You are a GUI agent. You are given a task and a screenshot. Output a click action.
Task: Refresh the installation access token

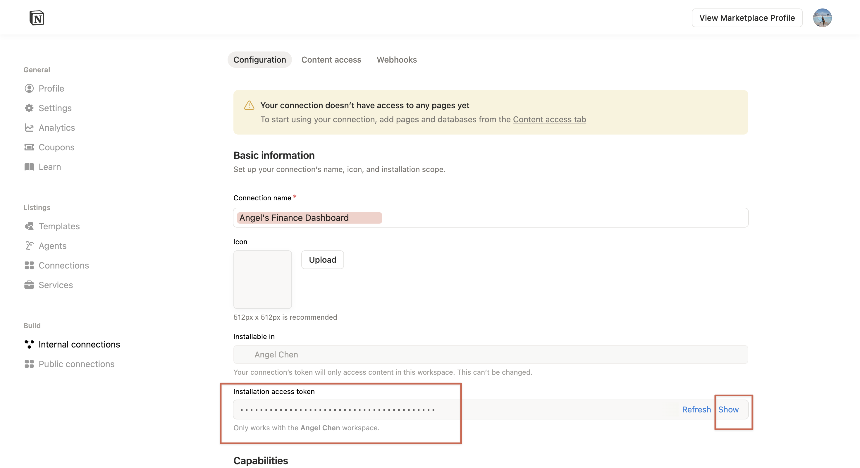pos(696,409)
